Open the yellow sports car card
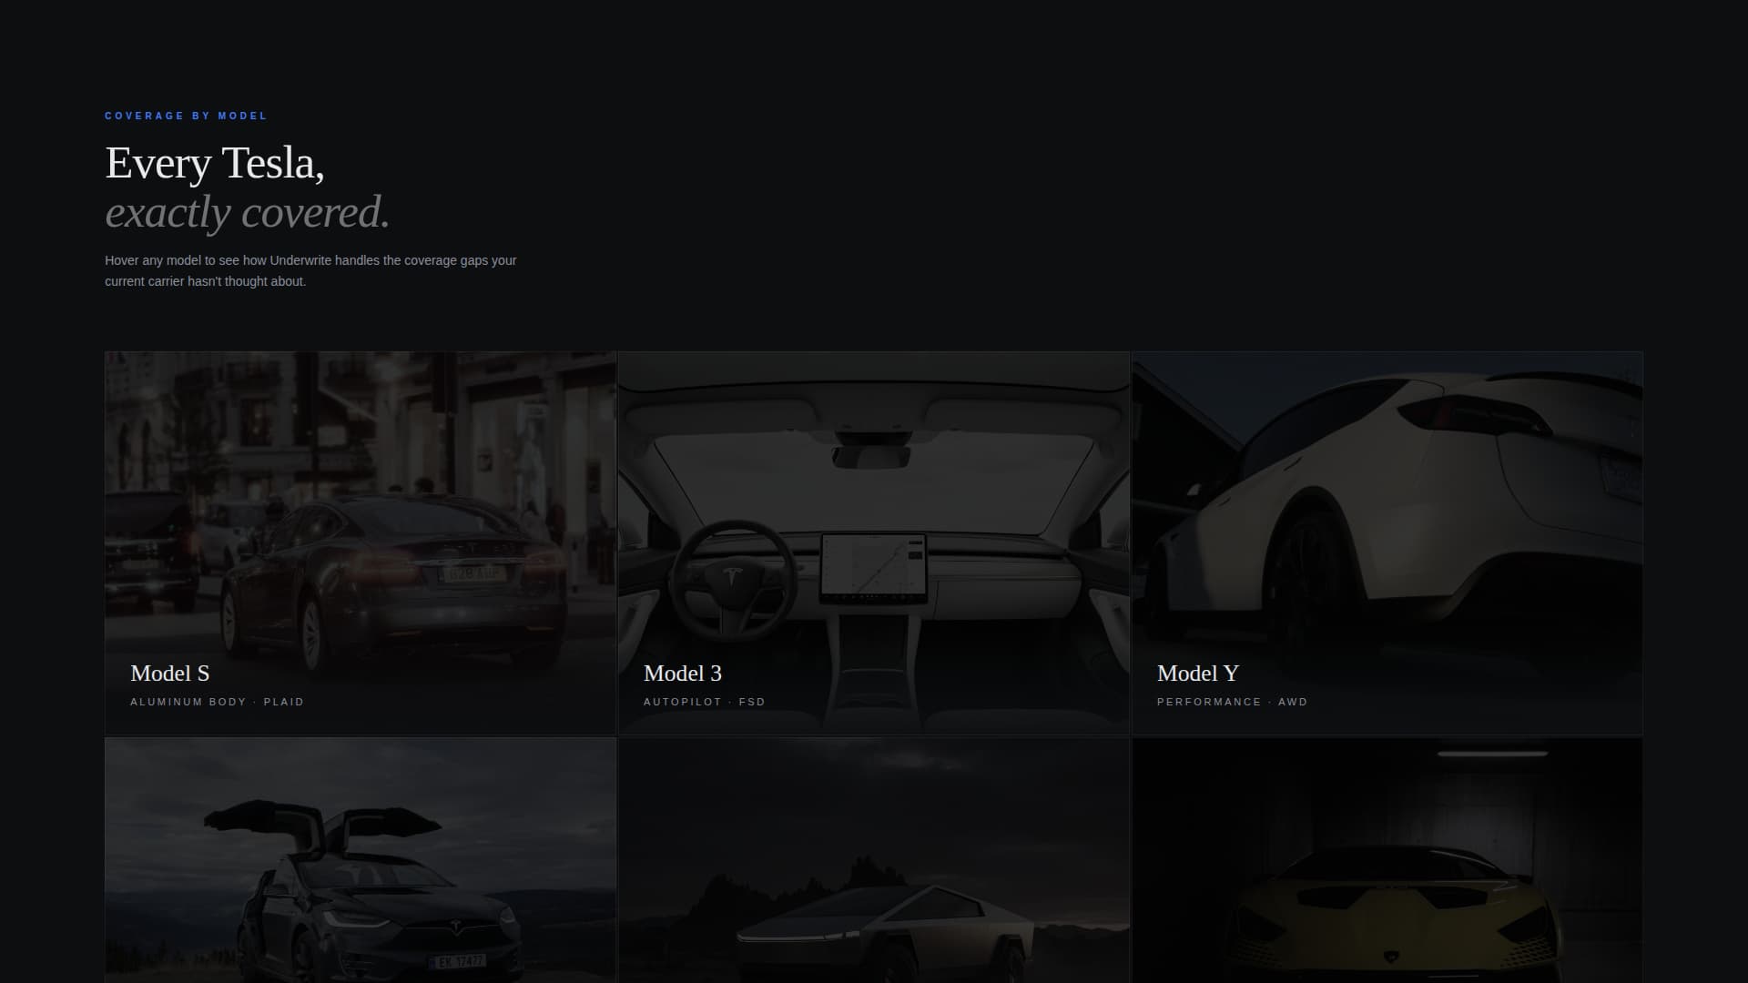1748x983 pixels. [1387, 860]
